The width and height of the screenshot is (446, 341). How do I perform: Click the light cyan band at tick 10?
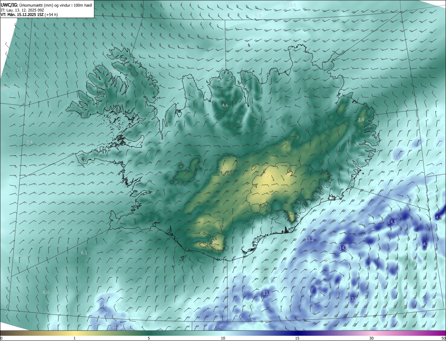223,333
